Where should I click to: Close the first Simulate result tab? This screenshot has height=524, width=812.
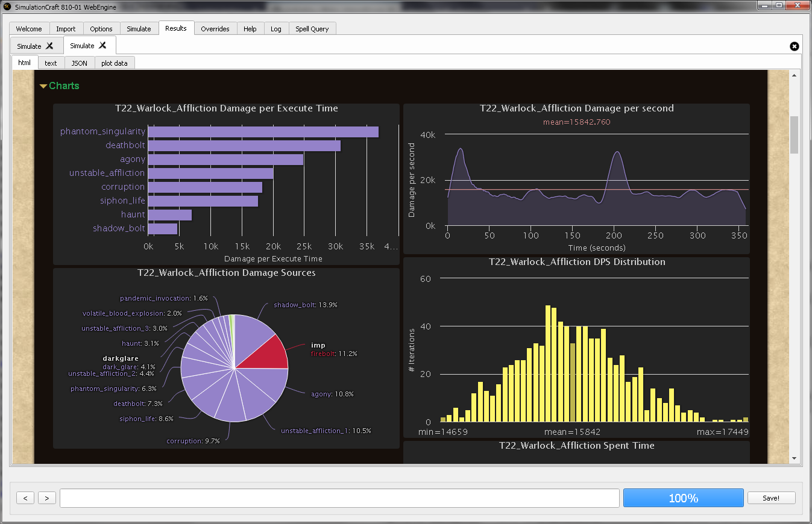(x=49, y=46)
